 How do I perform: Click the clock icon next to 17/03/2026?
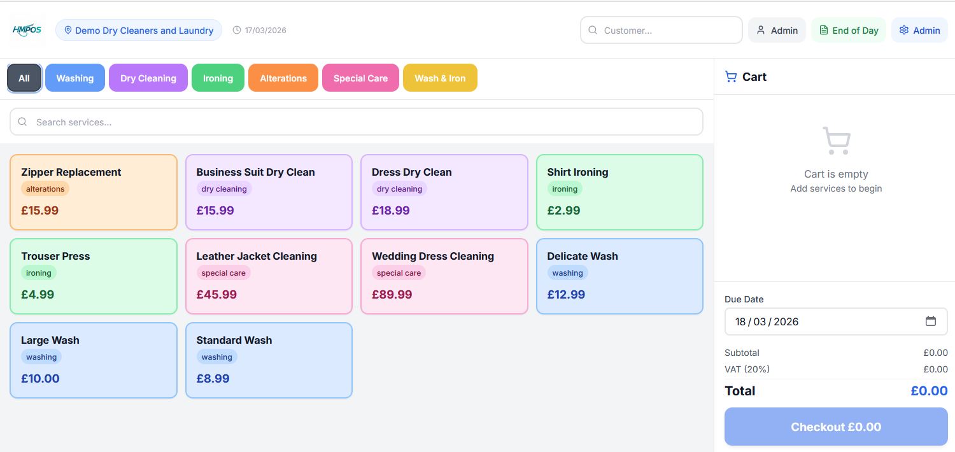(x=237, y=30)
